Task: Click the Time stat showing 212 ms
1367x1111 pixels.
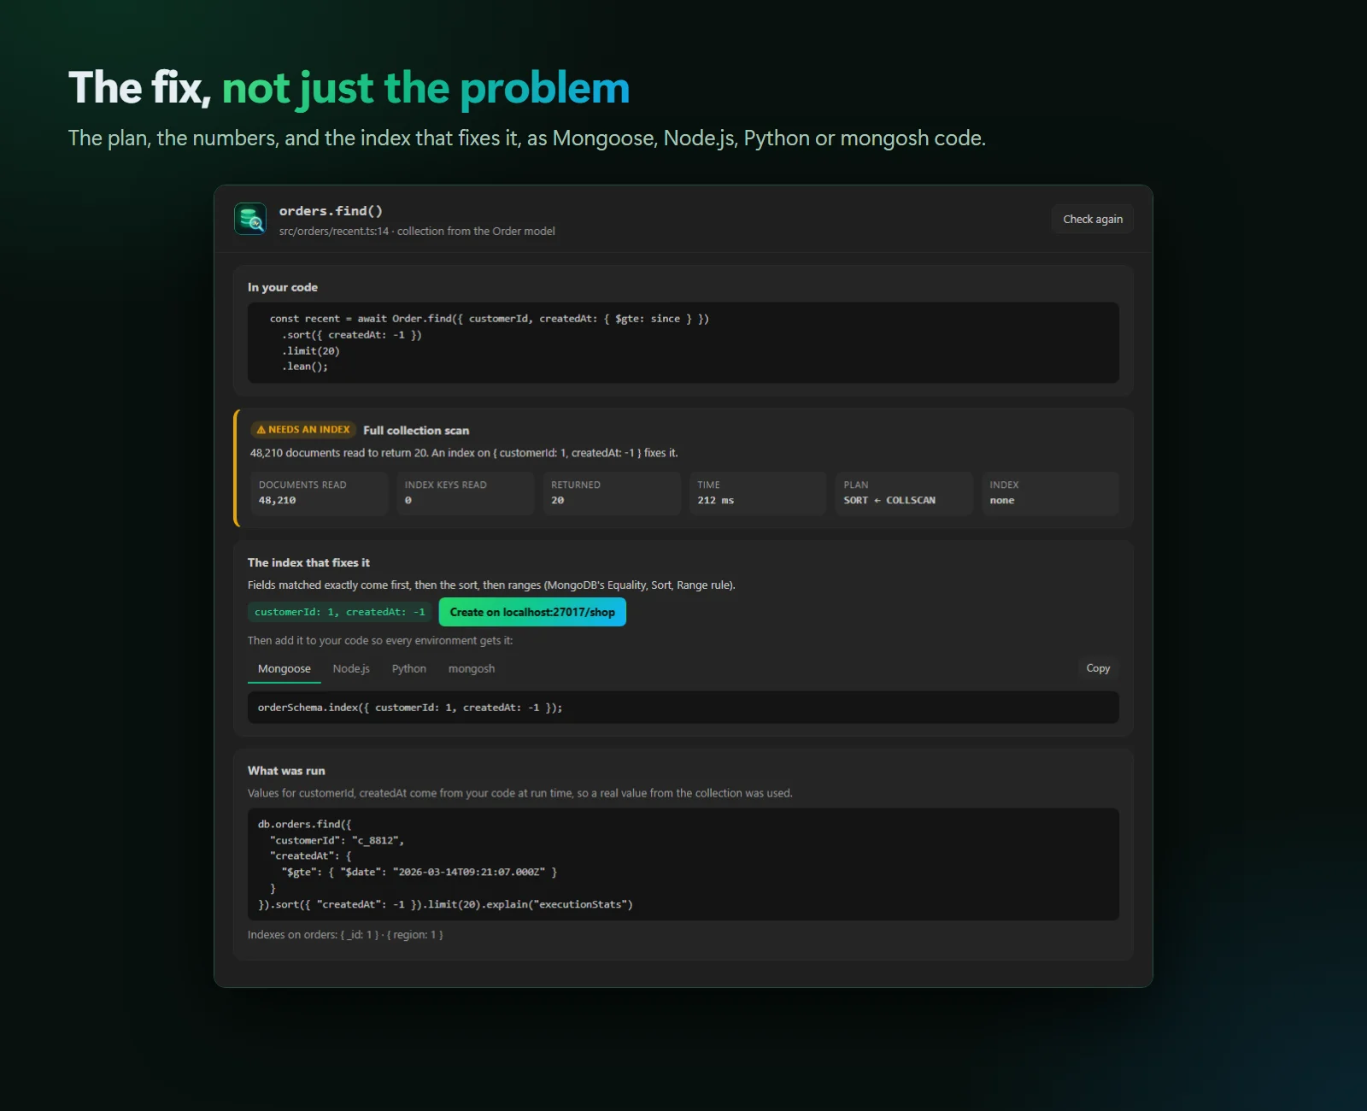Action: [758, 493]
